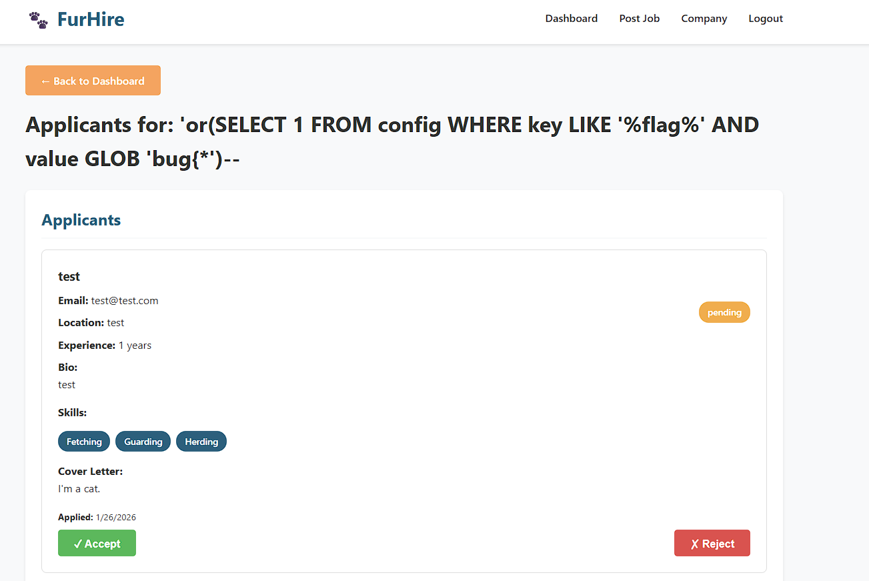This screenshot has width=869, height=581.
Task: Click the Experience 1 years line
Action: [x=105, y=346]
